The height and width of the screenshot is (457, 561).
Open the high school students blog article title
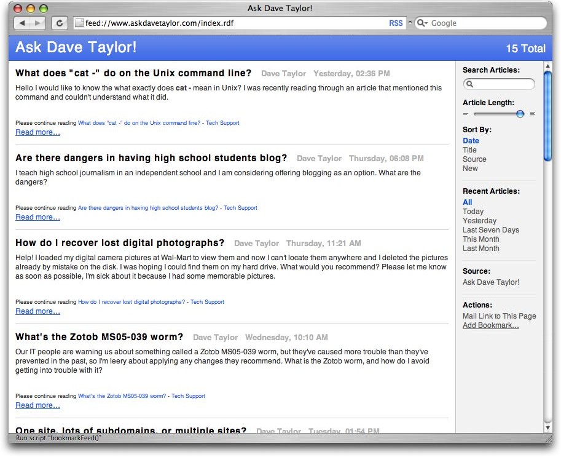[151, 158]
